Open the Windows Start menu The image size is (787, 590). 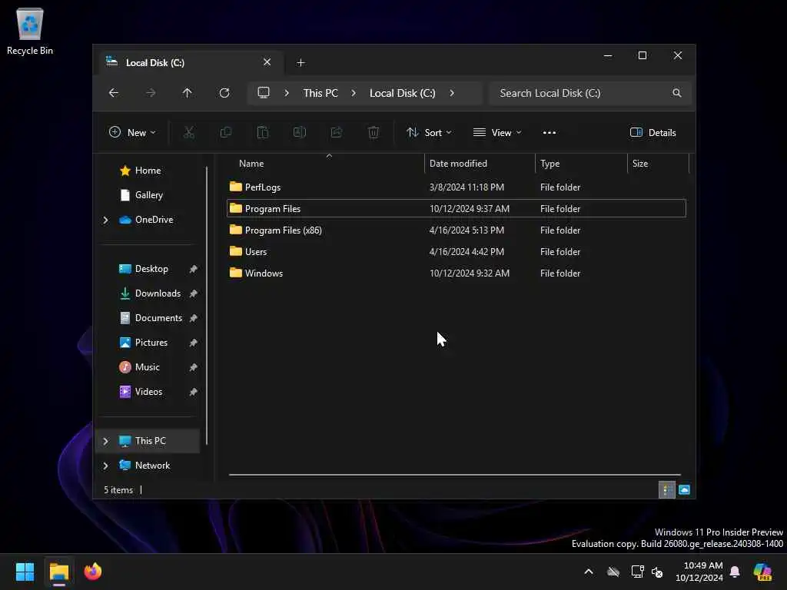point(25,572)
